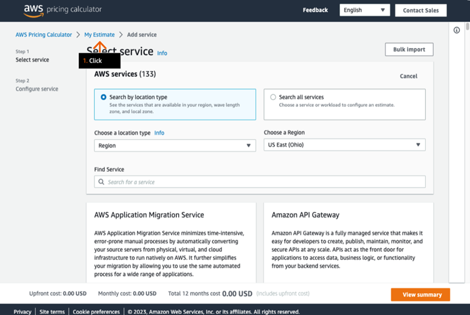
Task: Expand the Choose a Region dropdown
Action: coord(344,145)
